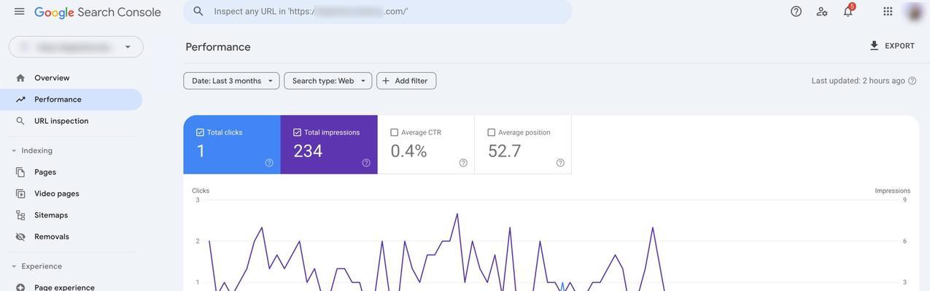Image resolution: width=930 pixels, height=291 pixels.
Task: Click the search magnifier icon
Action: pos(198,12)
